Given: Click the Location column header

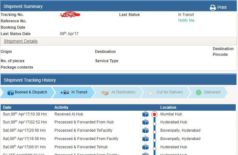Looking at the screenshot, I should coord(168,107).
